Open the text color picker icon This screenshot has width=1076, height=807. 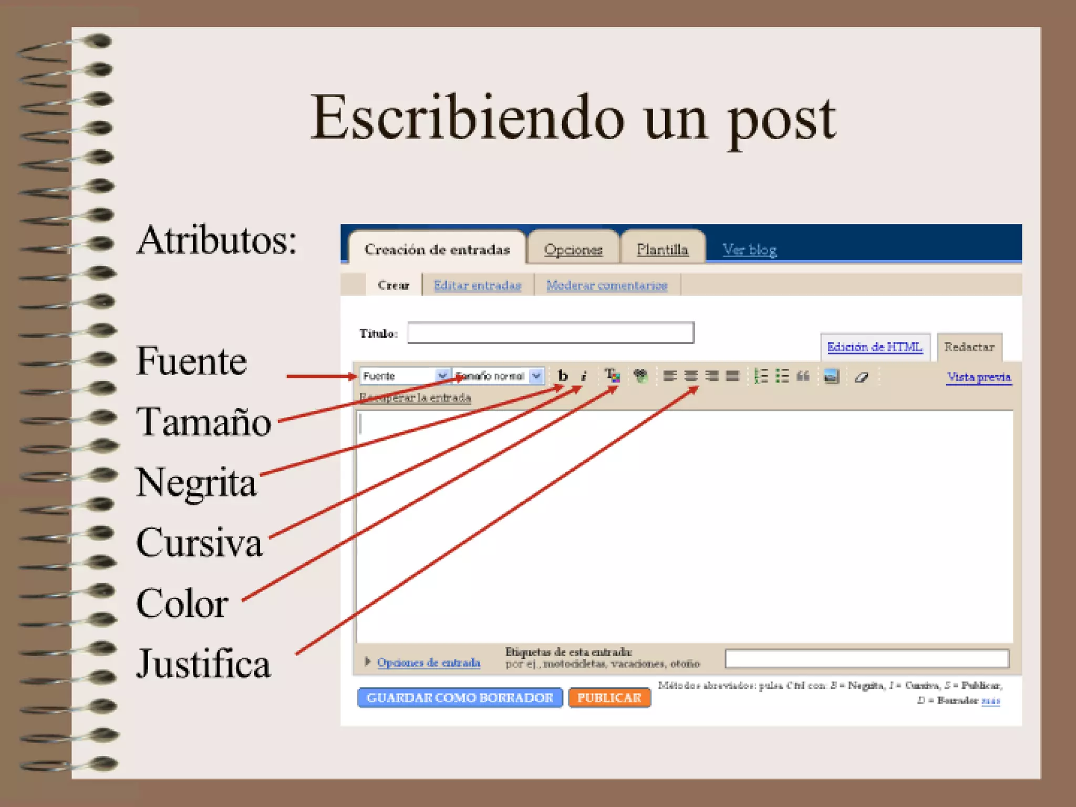coord(612,376)
